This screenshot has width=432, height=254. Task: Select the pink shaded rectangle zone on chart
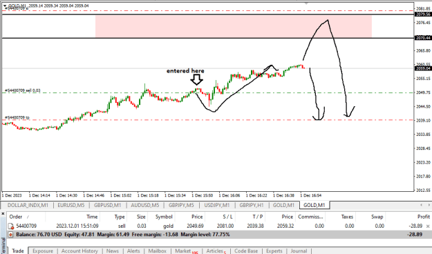tap(234, 26)
